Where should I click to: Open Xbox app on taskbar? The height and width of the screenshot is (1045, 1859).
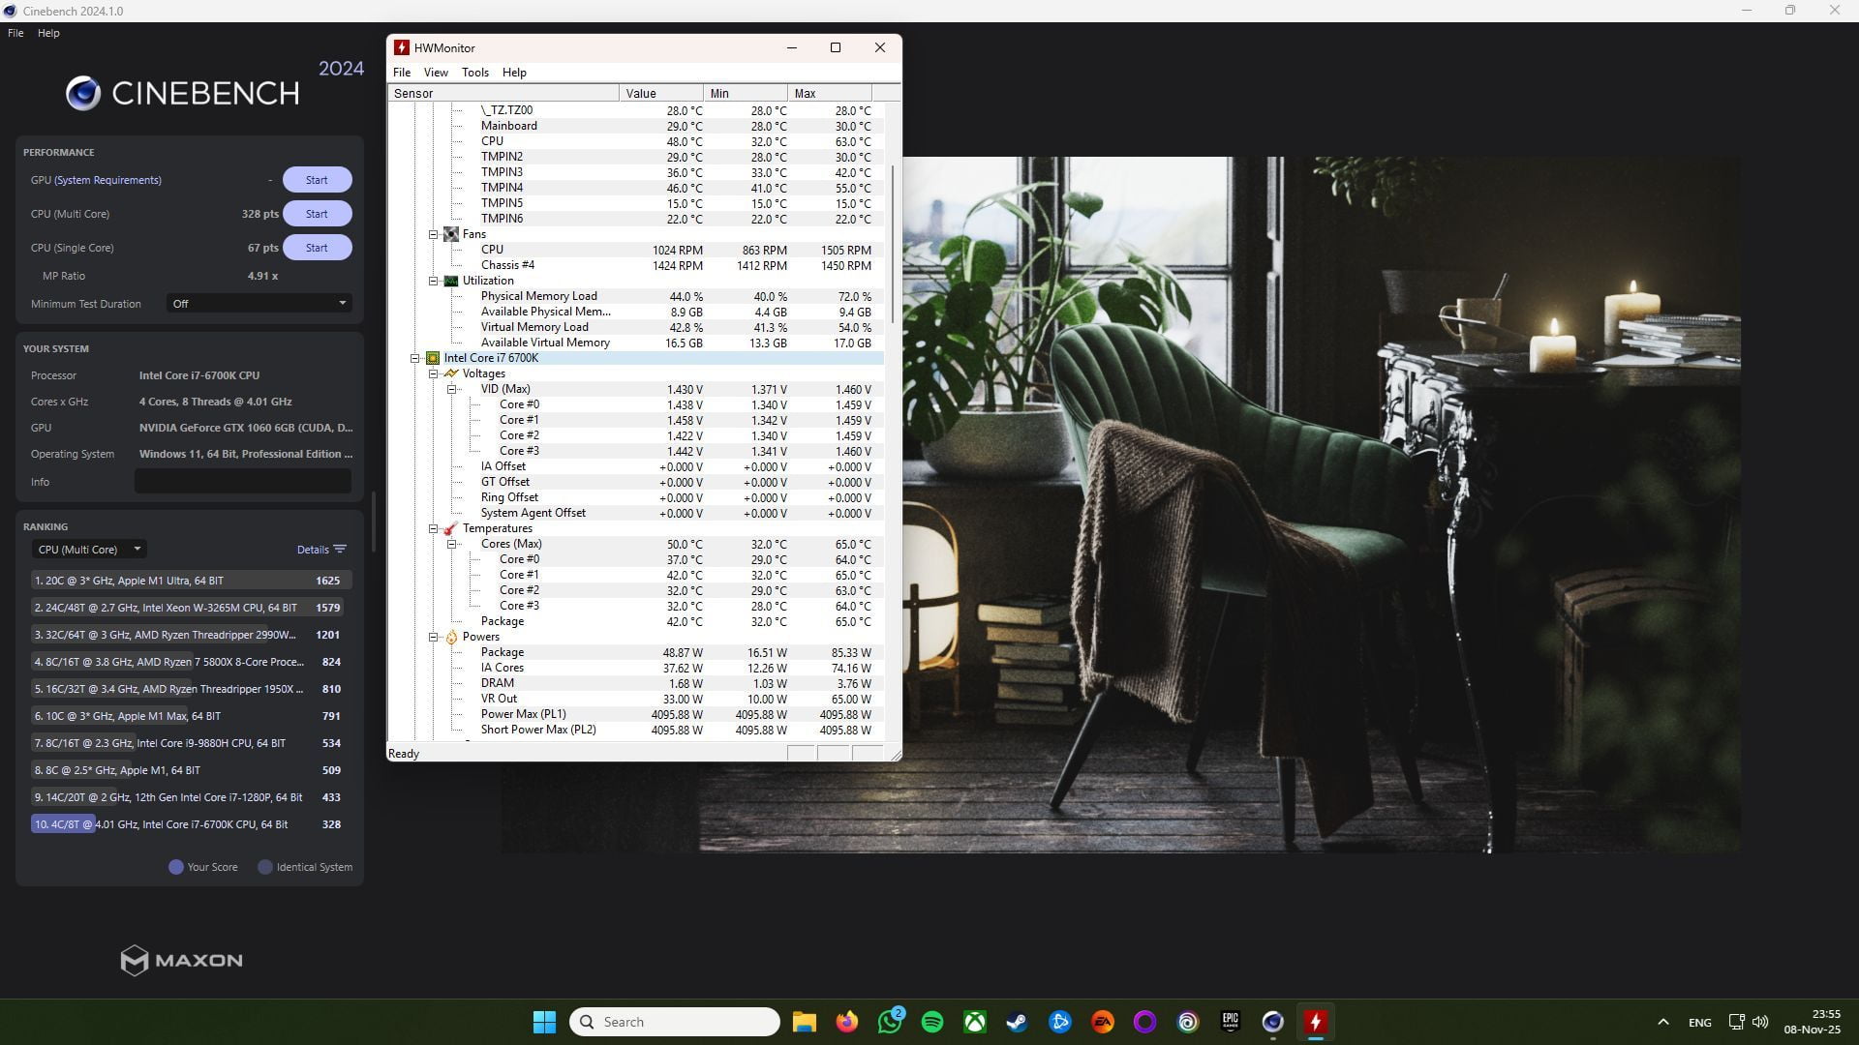point(975,1022)
